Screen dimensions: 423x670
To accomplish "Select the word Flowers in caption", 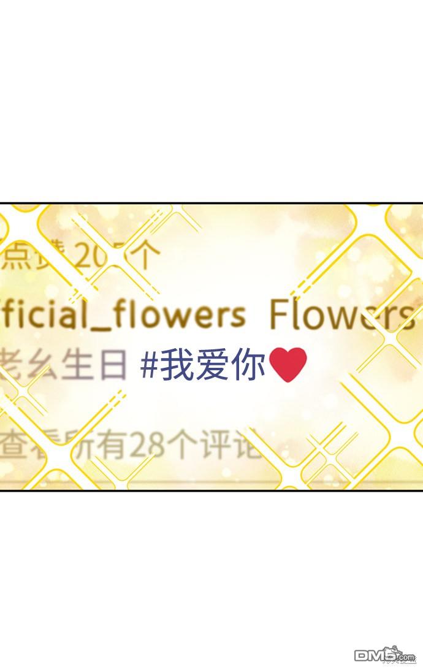I will point(342,314).
